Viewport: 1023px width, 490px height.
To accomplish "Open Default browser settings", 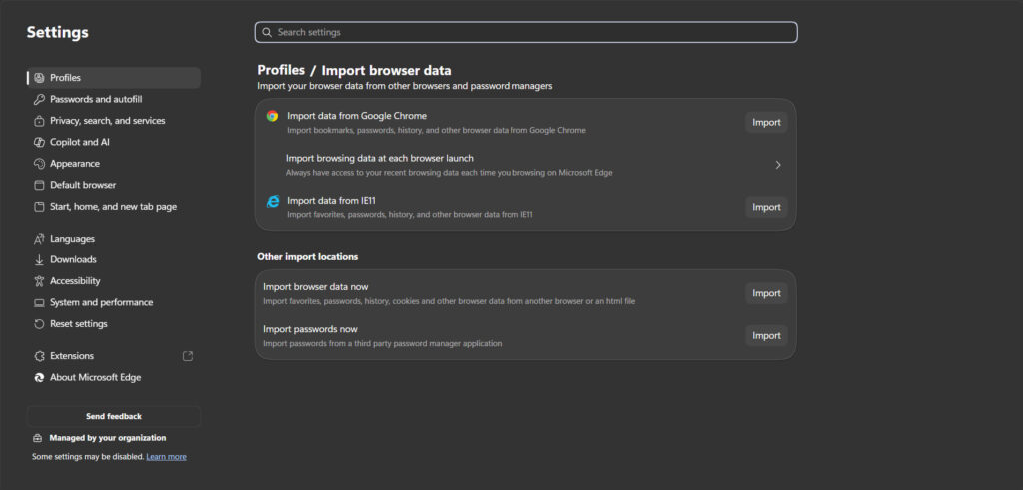I will click(114, 185).
